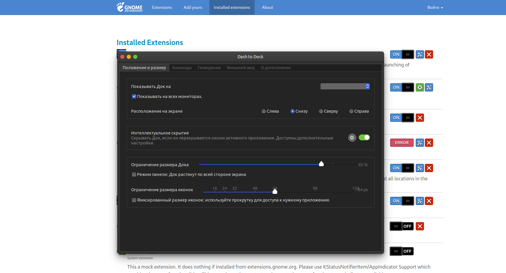Click the 'Installed Extensions' heading

[x=150, y=42]
